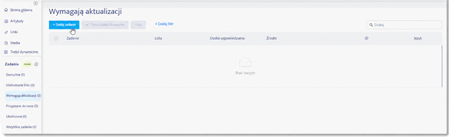This screenshot has width=449, height=137.
Task: Sort by the Zadanie column header
Action: coord(73,38)
